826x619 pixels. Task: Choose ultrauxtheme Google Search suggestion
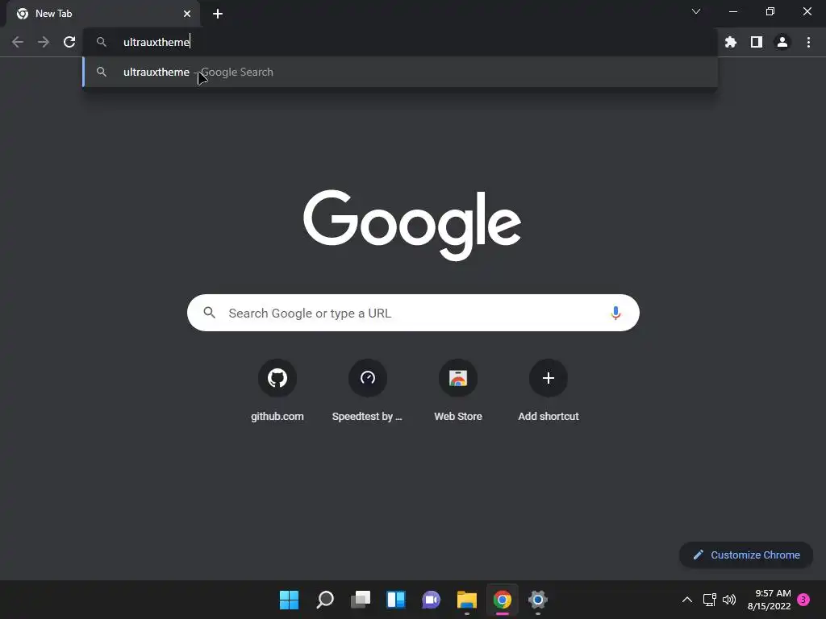(x=400, y=72)
